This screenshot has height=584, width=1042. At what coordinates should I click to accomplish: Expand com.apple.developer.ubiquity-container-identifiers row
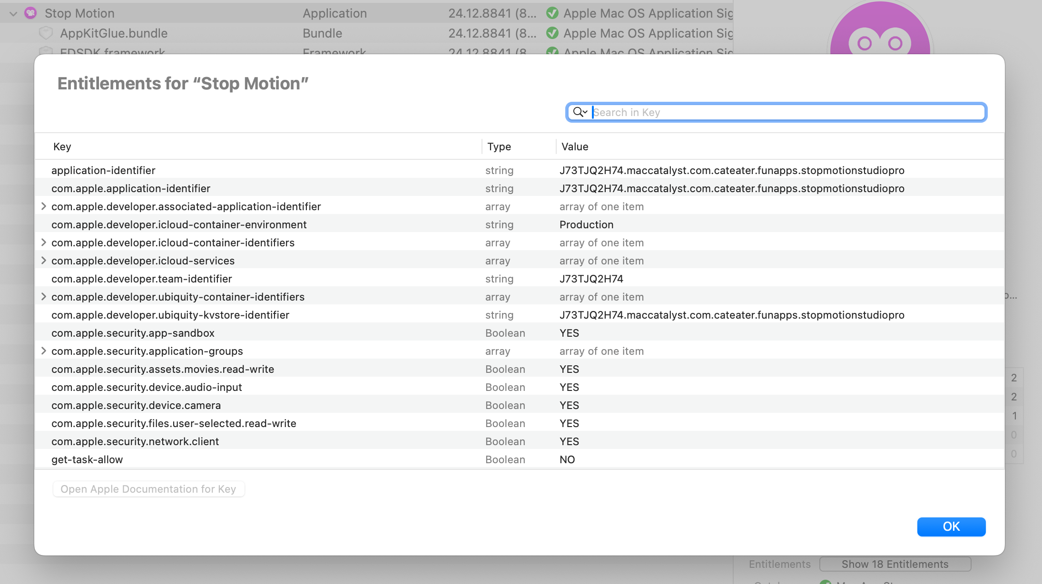coord(43,297)
